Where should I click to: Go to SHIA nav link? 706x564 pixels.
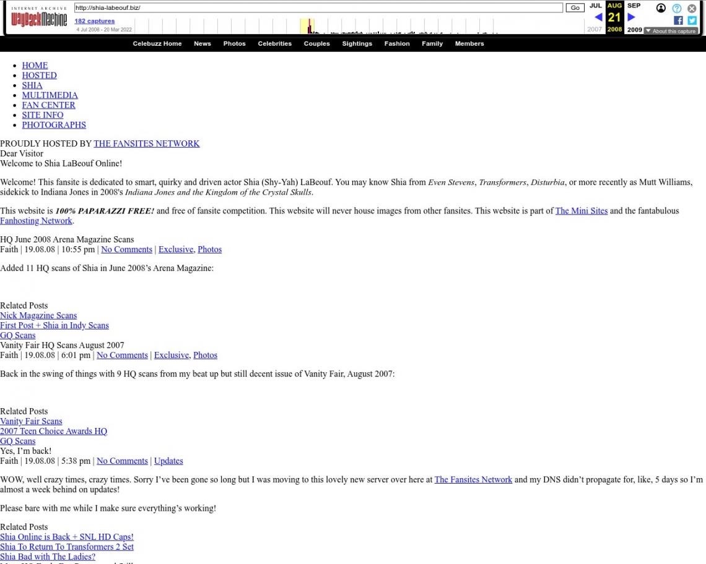[32, 85]
